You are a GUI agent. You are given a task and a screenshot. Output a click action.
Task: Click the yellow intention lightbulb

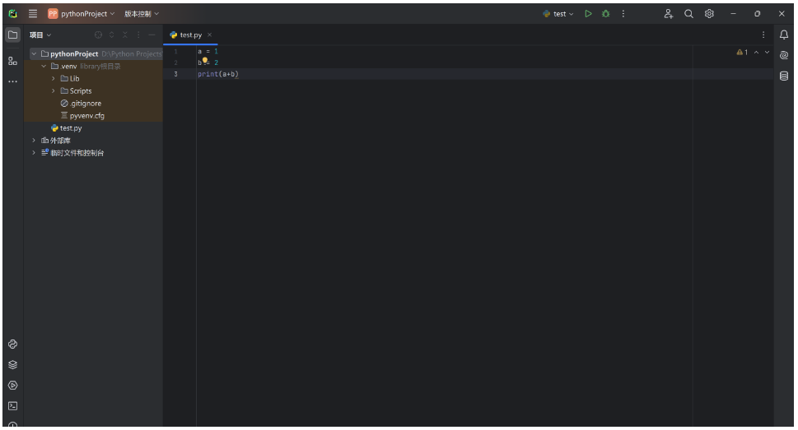[x=205, y=61]
